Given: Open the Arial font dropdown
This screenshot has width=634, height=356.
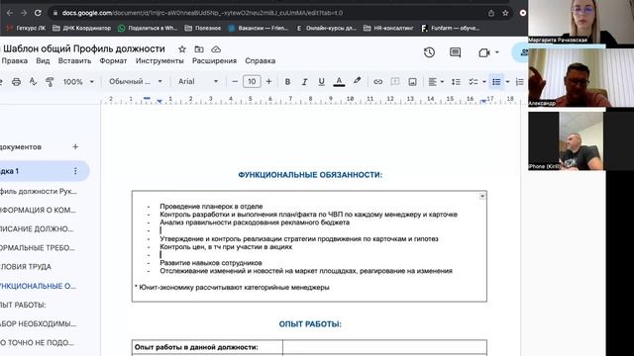Looking at the screenshot, I should [x=198, y=82].
